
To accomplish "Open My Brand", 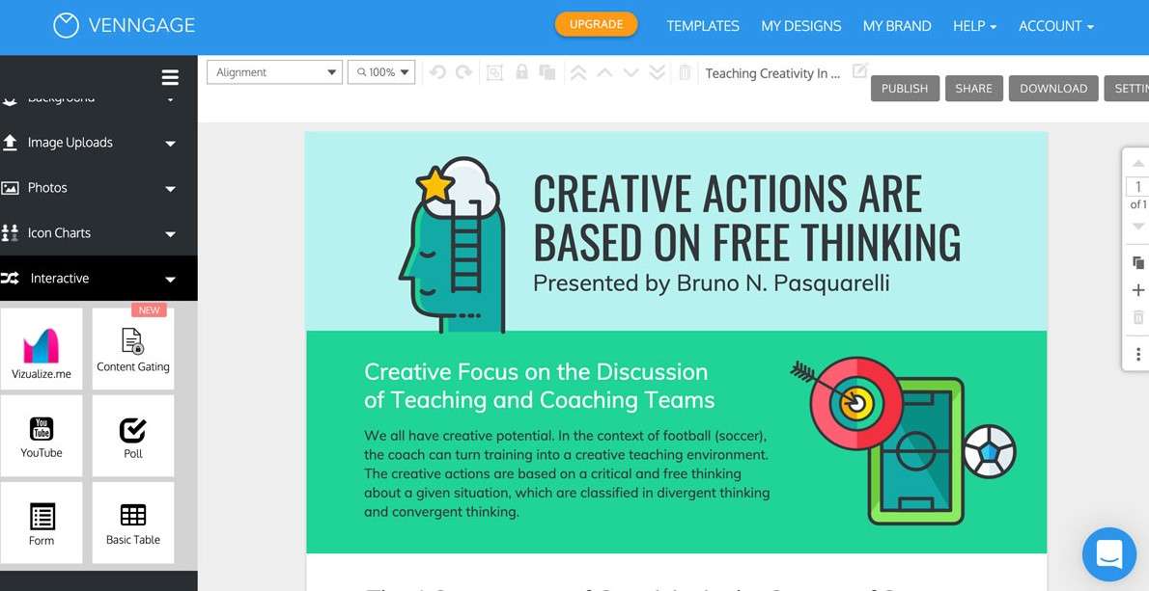I will pyautogui.click(x=897, y=26).
